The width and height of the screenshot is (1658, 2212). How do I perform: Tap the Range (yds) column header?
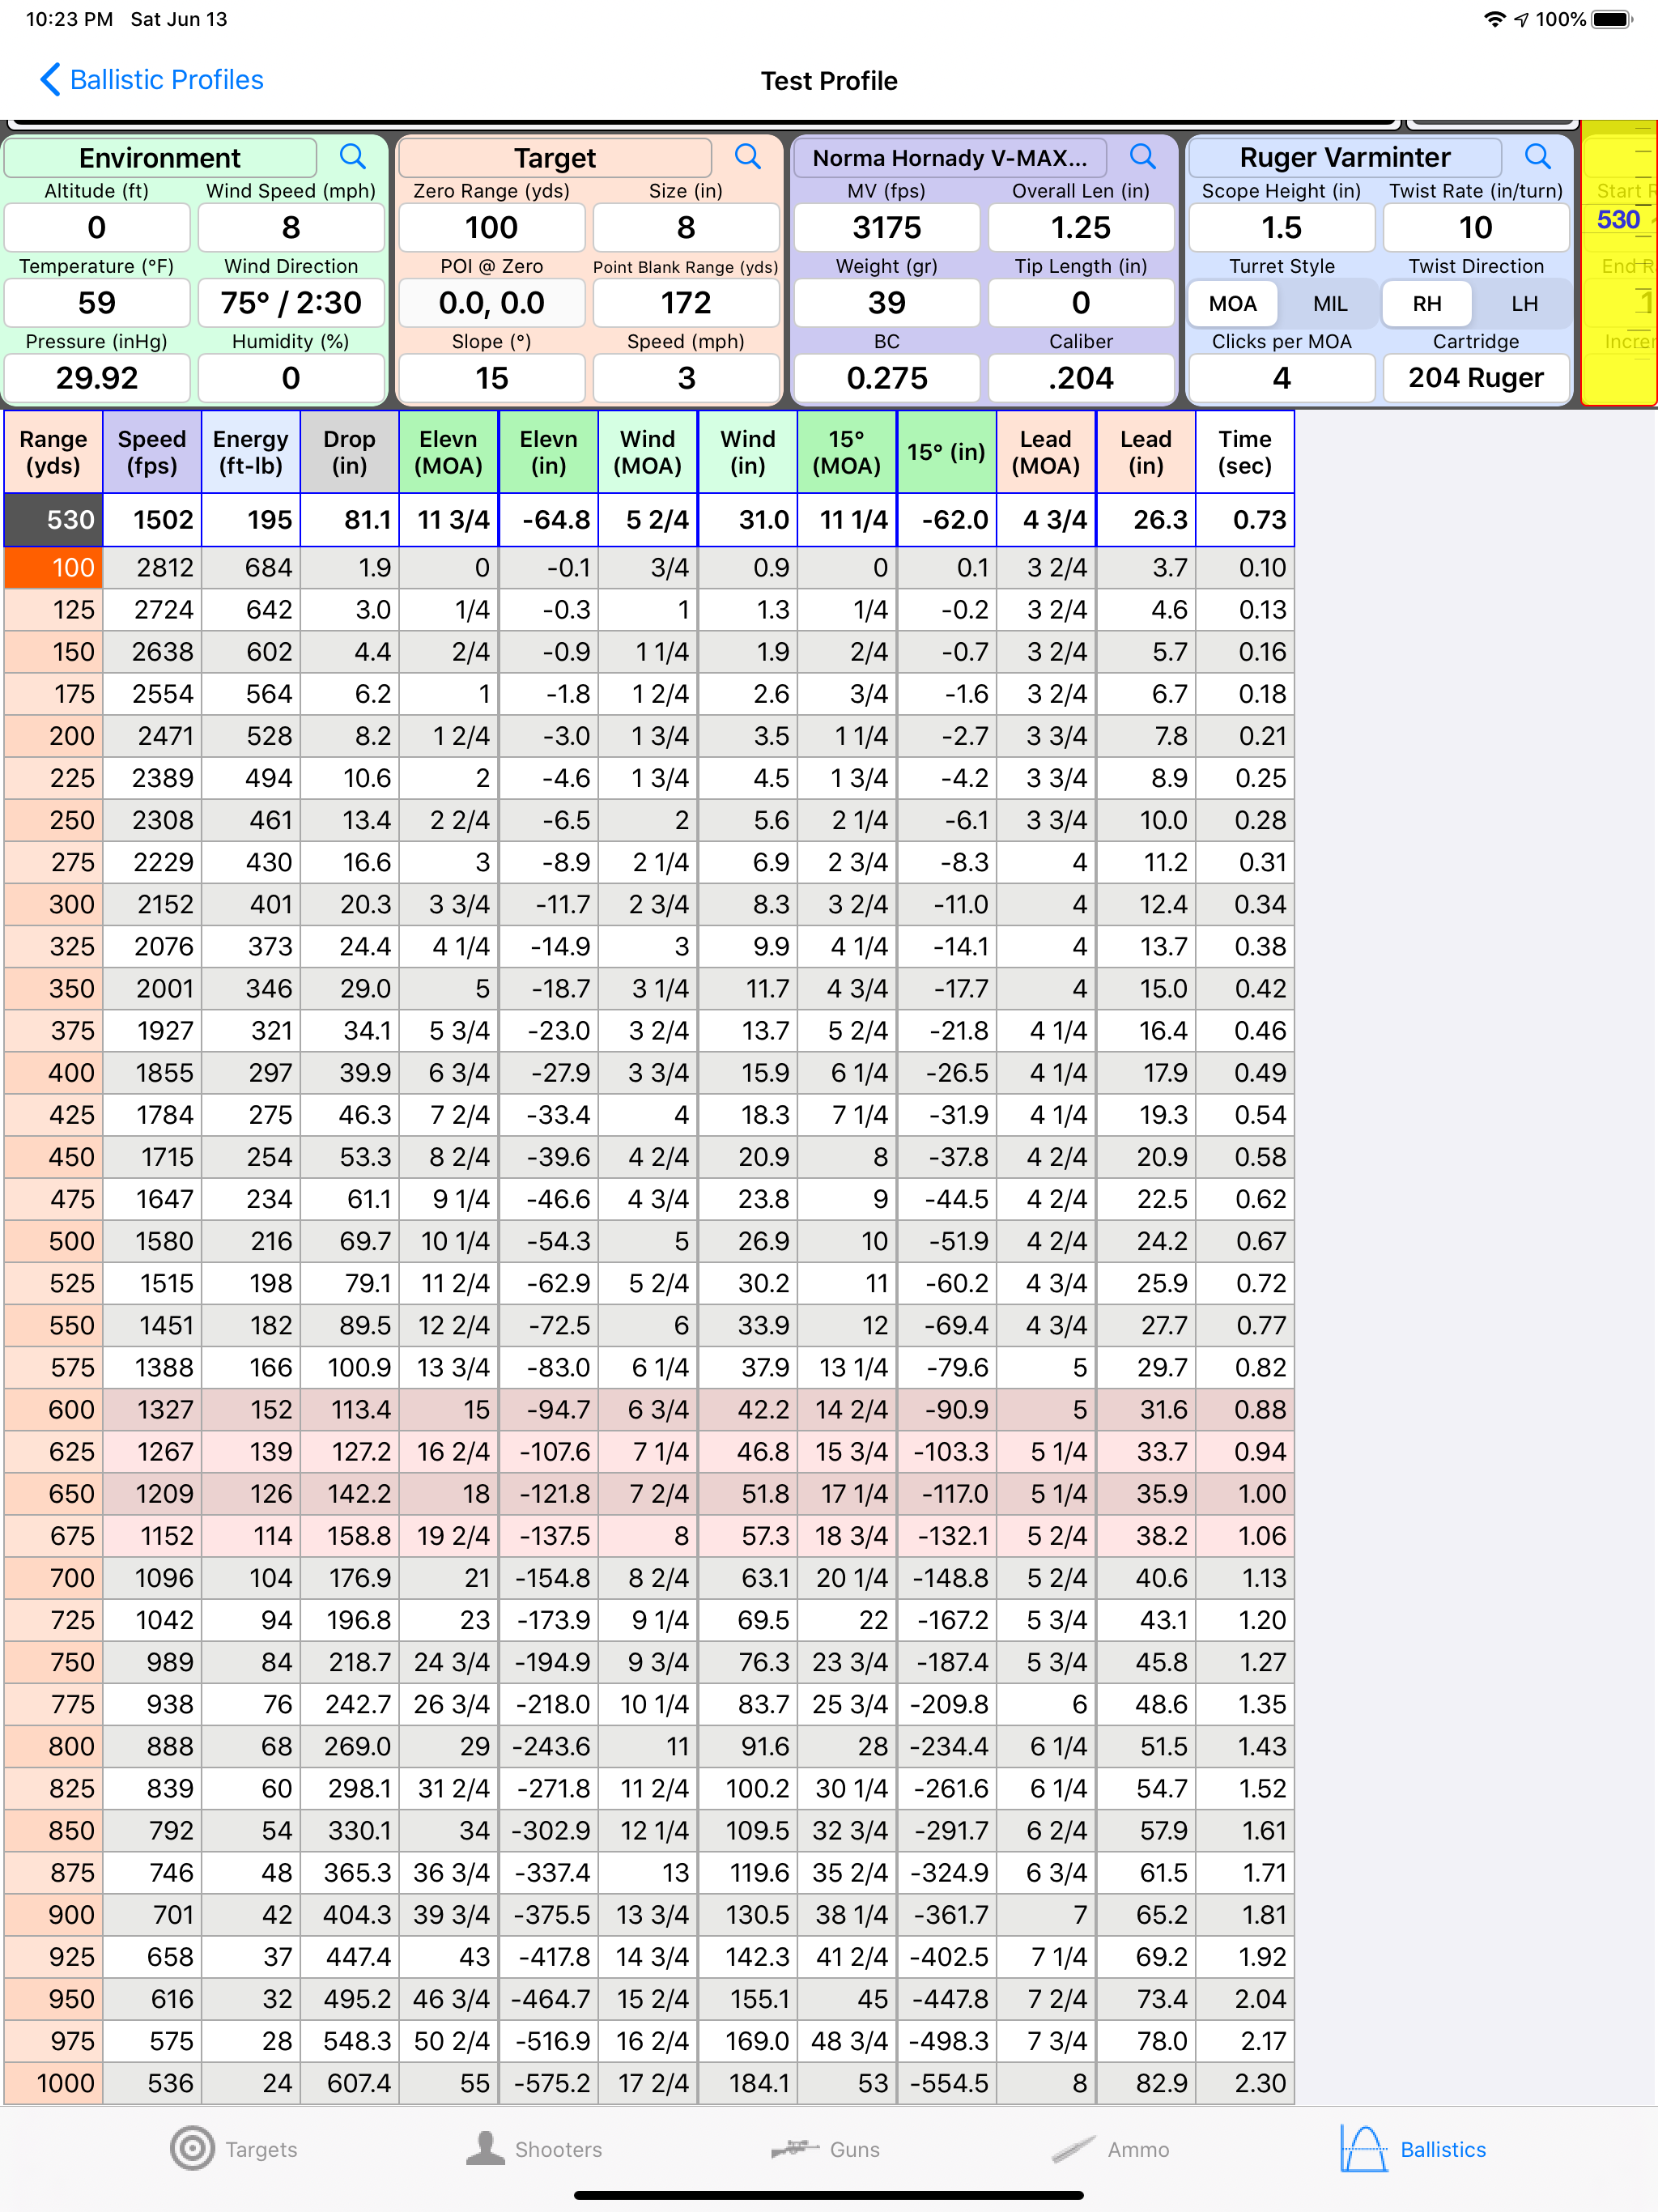tap(53, 452)
